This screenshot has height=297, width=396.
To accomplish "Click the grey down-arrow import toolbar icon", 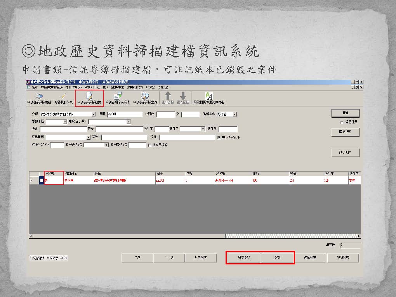I will pyautogui.click(x=183, y=96).
